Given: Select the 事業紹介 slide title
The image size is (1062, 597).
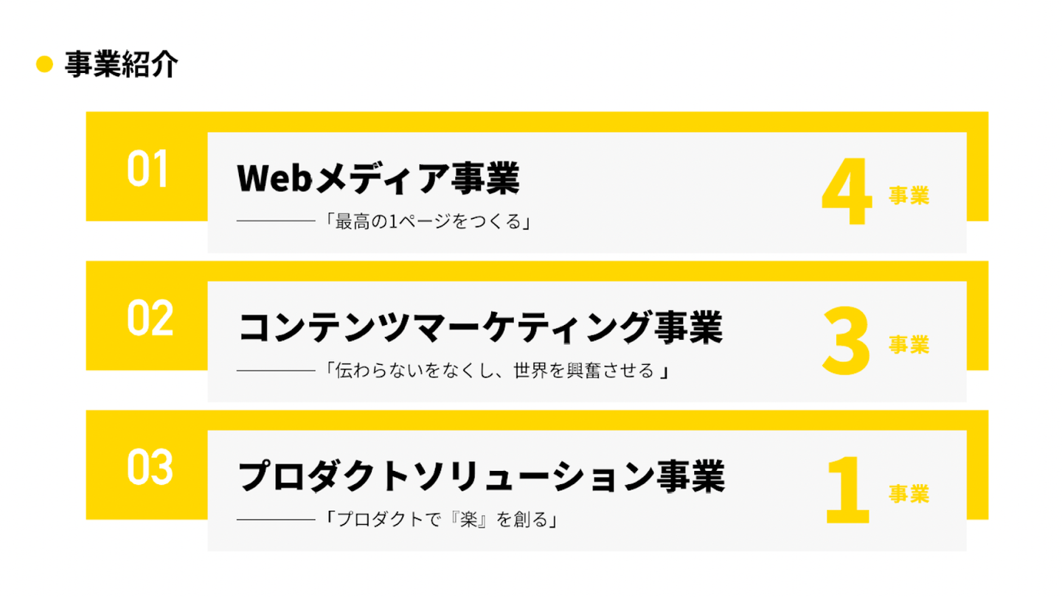Looking at the screenshot, I should point(121,65).
